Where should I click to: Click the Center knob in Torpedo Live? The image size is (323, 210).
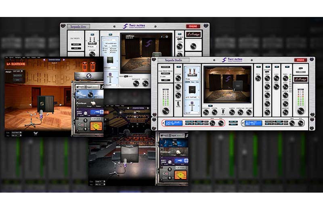click(145, 84)
